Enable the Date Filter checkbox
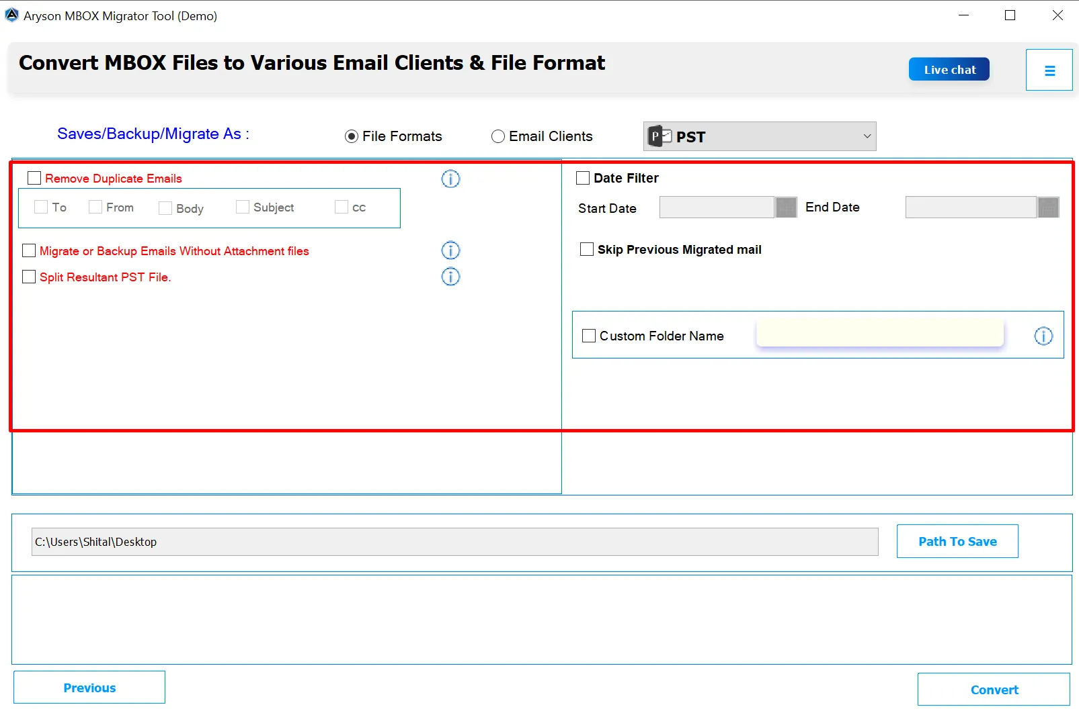Image resolution: width=1079 pixels, height=711 pixels. click(x=583, y=177)
